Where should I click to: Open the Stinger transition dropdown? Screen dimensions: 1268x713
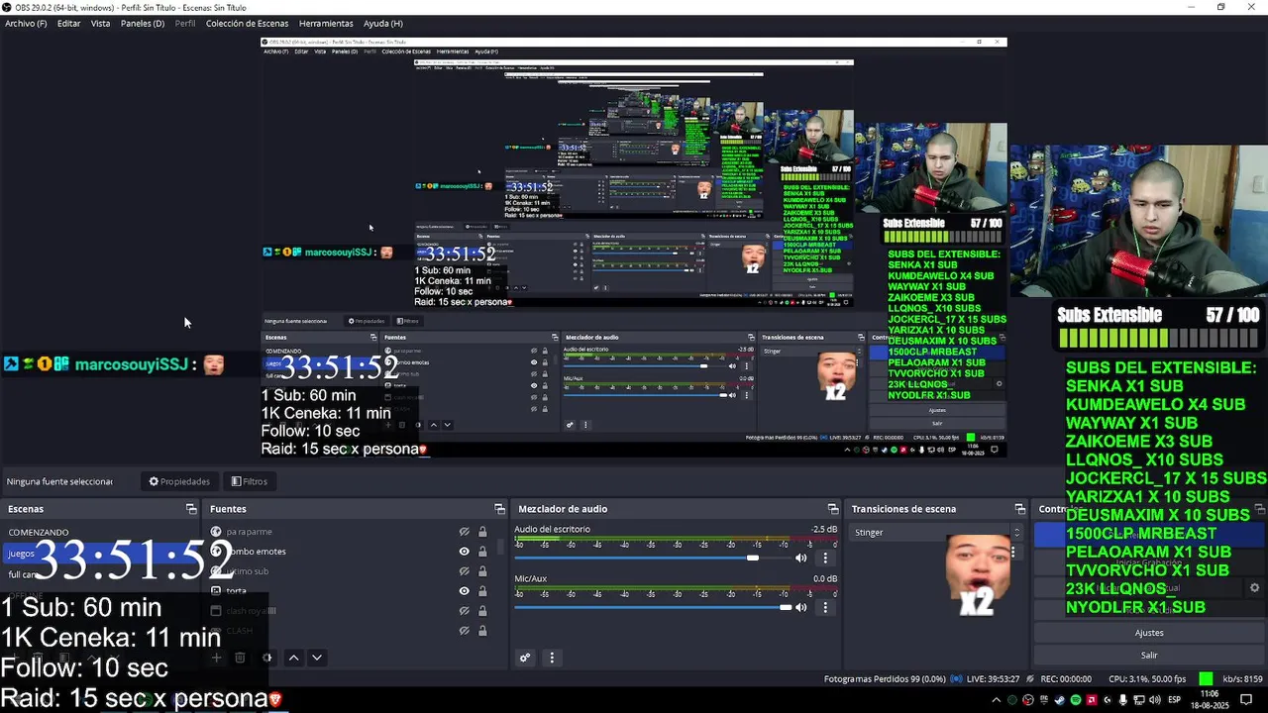(936, 532)
